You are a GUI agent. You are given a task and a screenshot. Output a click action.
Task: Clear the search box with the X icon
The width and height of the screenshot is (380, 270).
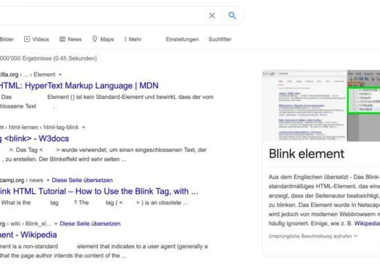coord(212,15)
